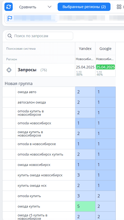Viewport: 124px width, 220px height.
Task: Select query omoda в новосибирске
Action: coord(45,144)
